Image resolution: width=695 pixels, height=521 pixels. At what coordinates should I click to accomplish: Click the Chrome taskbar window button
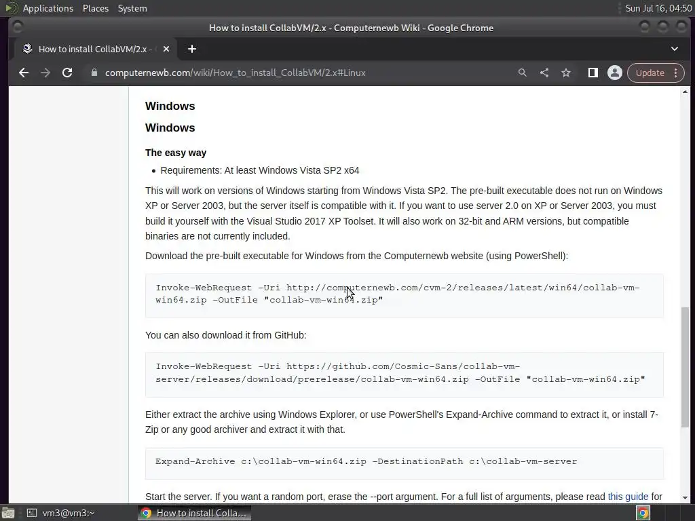(194, 513)
